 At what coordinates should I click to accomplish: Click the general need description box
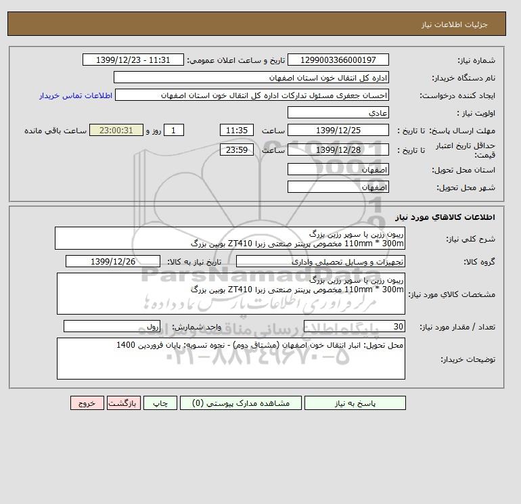point(230,238)
